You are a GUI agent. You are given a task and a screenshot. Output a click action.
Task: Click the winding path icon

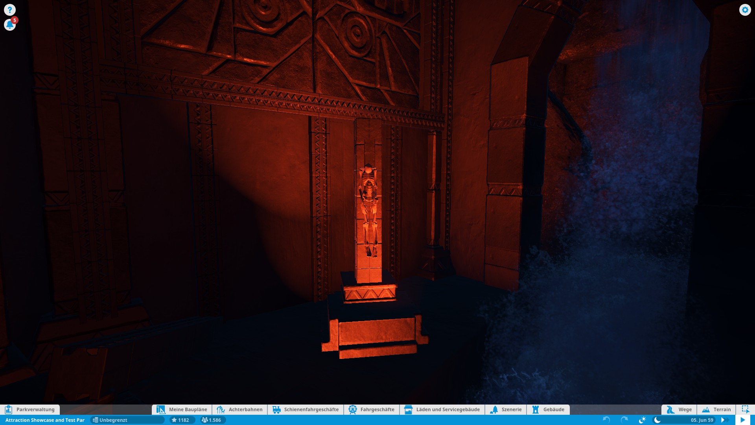tap(670, 410)
